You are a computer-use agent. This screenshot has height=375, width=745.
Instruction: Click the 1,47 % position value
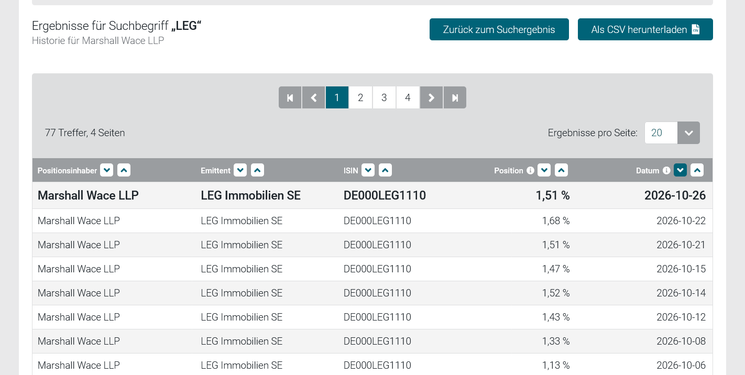556,269
